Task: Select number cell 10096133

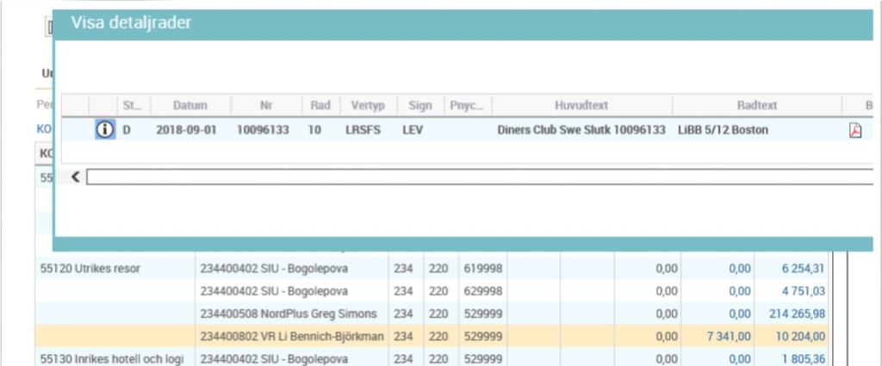Action: pyautogui.click(x=263, y=130)
